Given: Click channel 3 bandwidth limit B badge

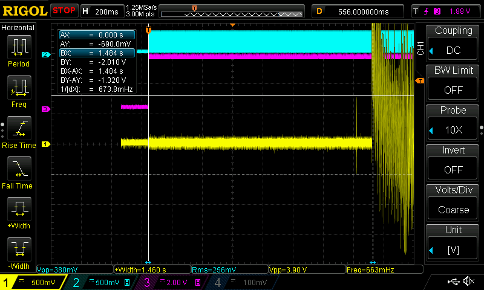Looking at the screenshot, I should tap(198, 282).
